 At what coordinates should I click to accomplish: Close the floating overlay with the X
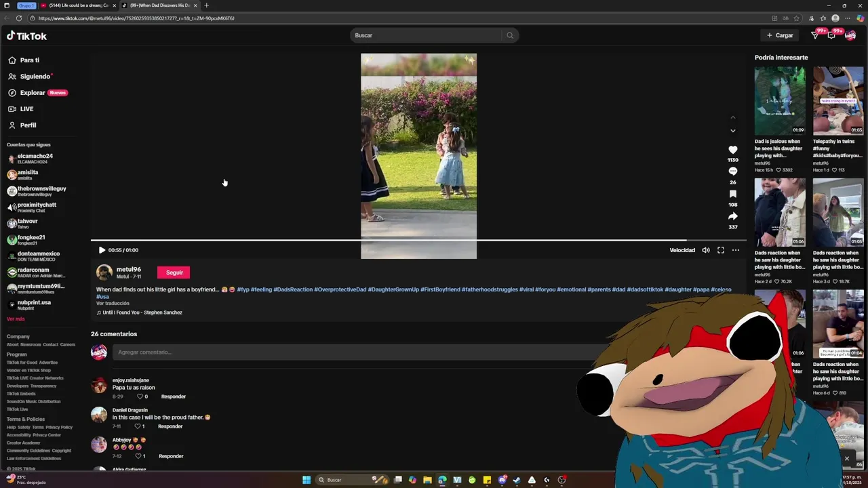point(846,459)
